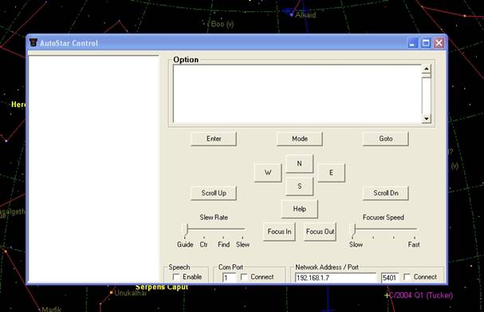Check the Com Port Connect checkbox
Screen dimensions: 484x312
(244, 277)
